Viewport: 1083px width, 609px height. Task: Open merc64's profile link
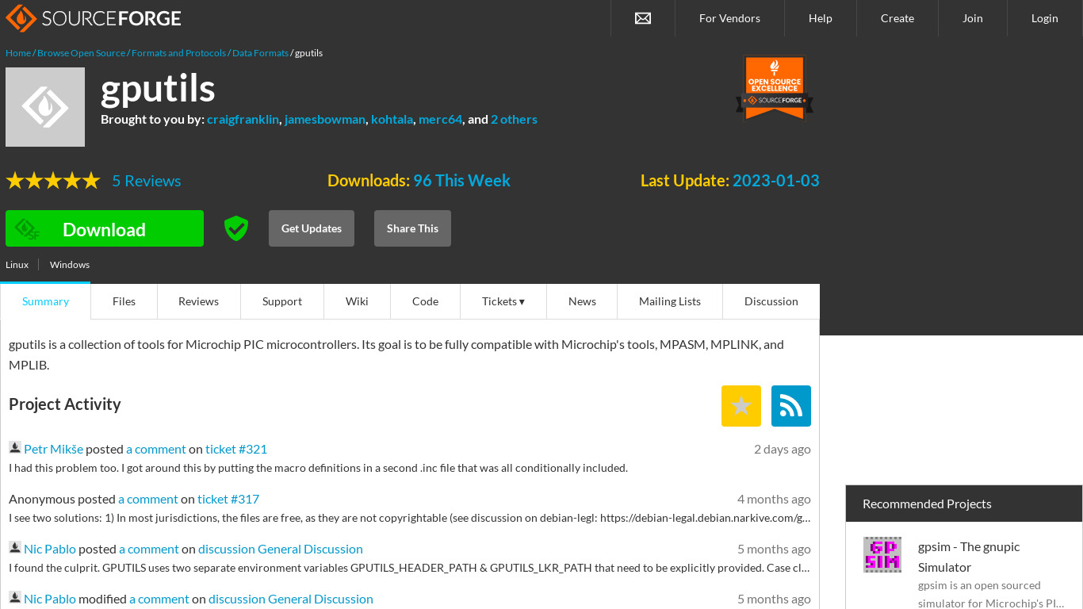440,119
